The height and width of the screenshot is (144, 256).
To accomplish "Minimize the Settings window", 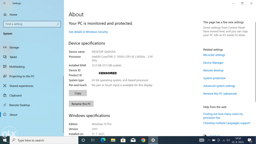I will pyautogui.click(x=233, y=3).
